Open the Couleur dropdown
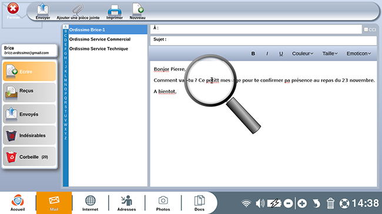The height and width of the screenshot is (214, 382). (303, 53)
